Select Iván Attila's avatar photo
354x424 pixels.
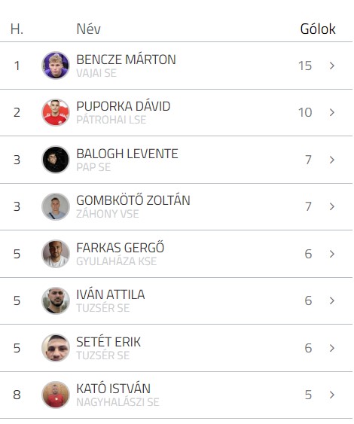(x=56, y=300)
